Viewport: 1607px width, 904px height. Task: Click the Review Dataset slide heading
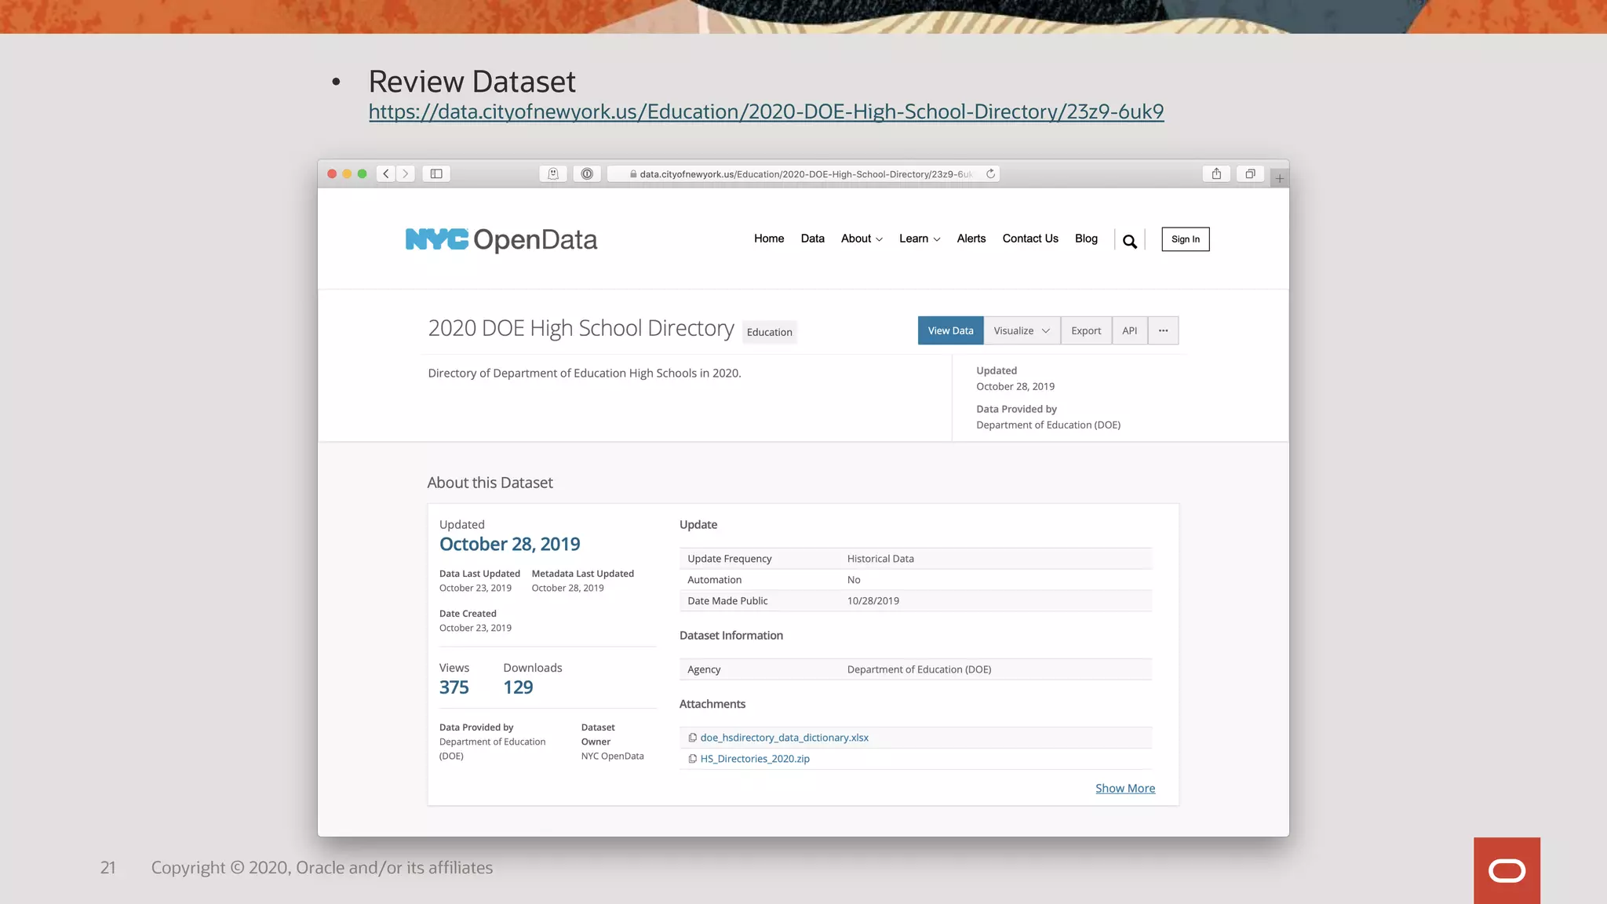[472, 82]
